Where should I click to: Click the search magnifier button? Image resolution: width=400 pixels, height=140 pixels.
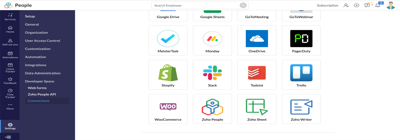pyautogui.click(x=243, y=5)
